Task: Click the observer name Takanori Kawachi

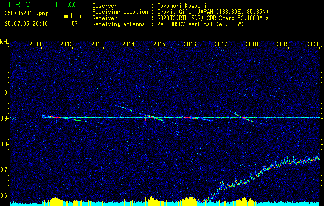Action: (182, 6)
